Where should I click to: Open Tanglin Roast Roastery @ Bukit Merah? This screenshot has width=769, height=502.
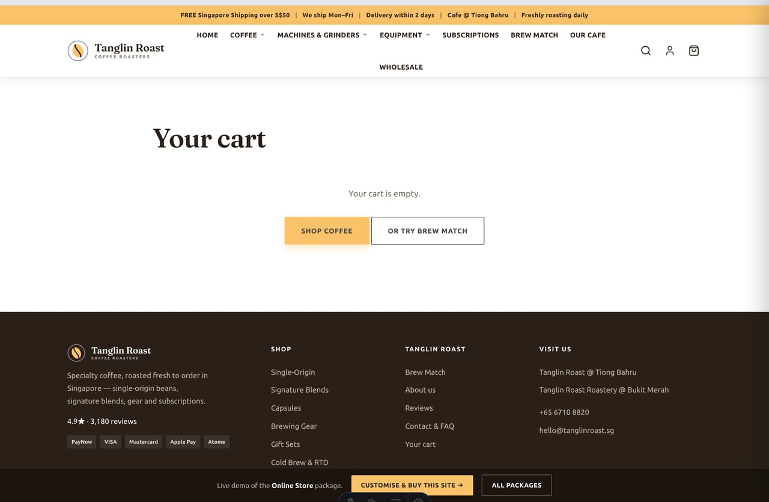tap(604, 390)
